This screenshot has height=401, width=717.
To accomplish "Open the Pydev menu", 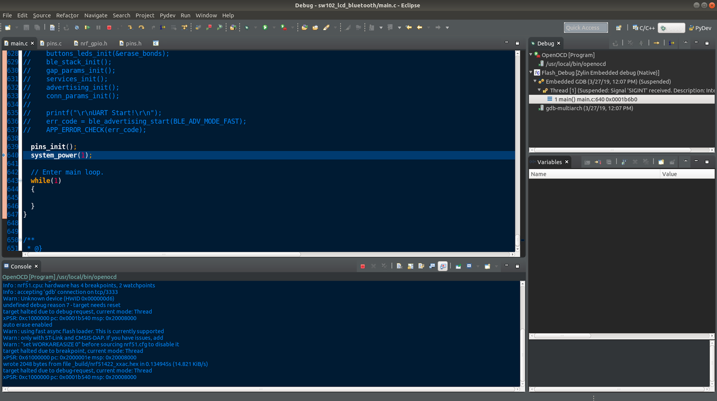I will tap(167, 15).
